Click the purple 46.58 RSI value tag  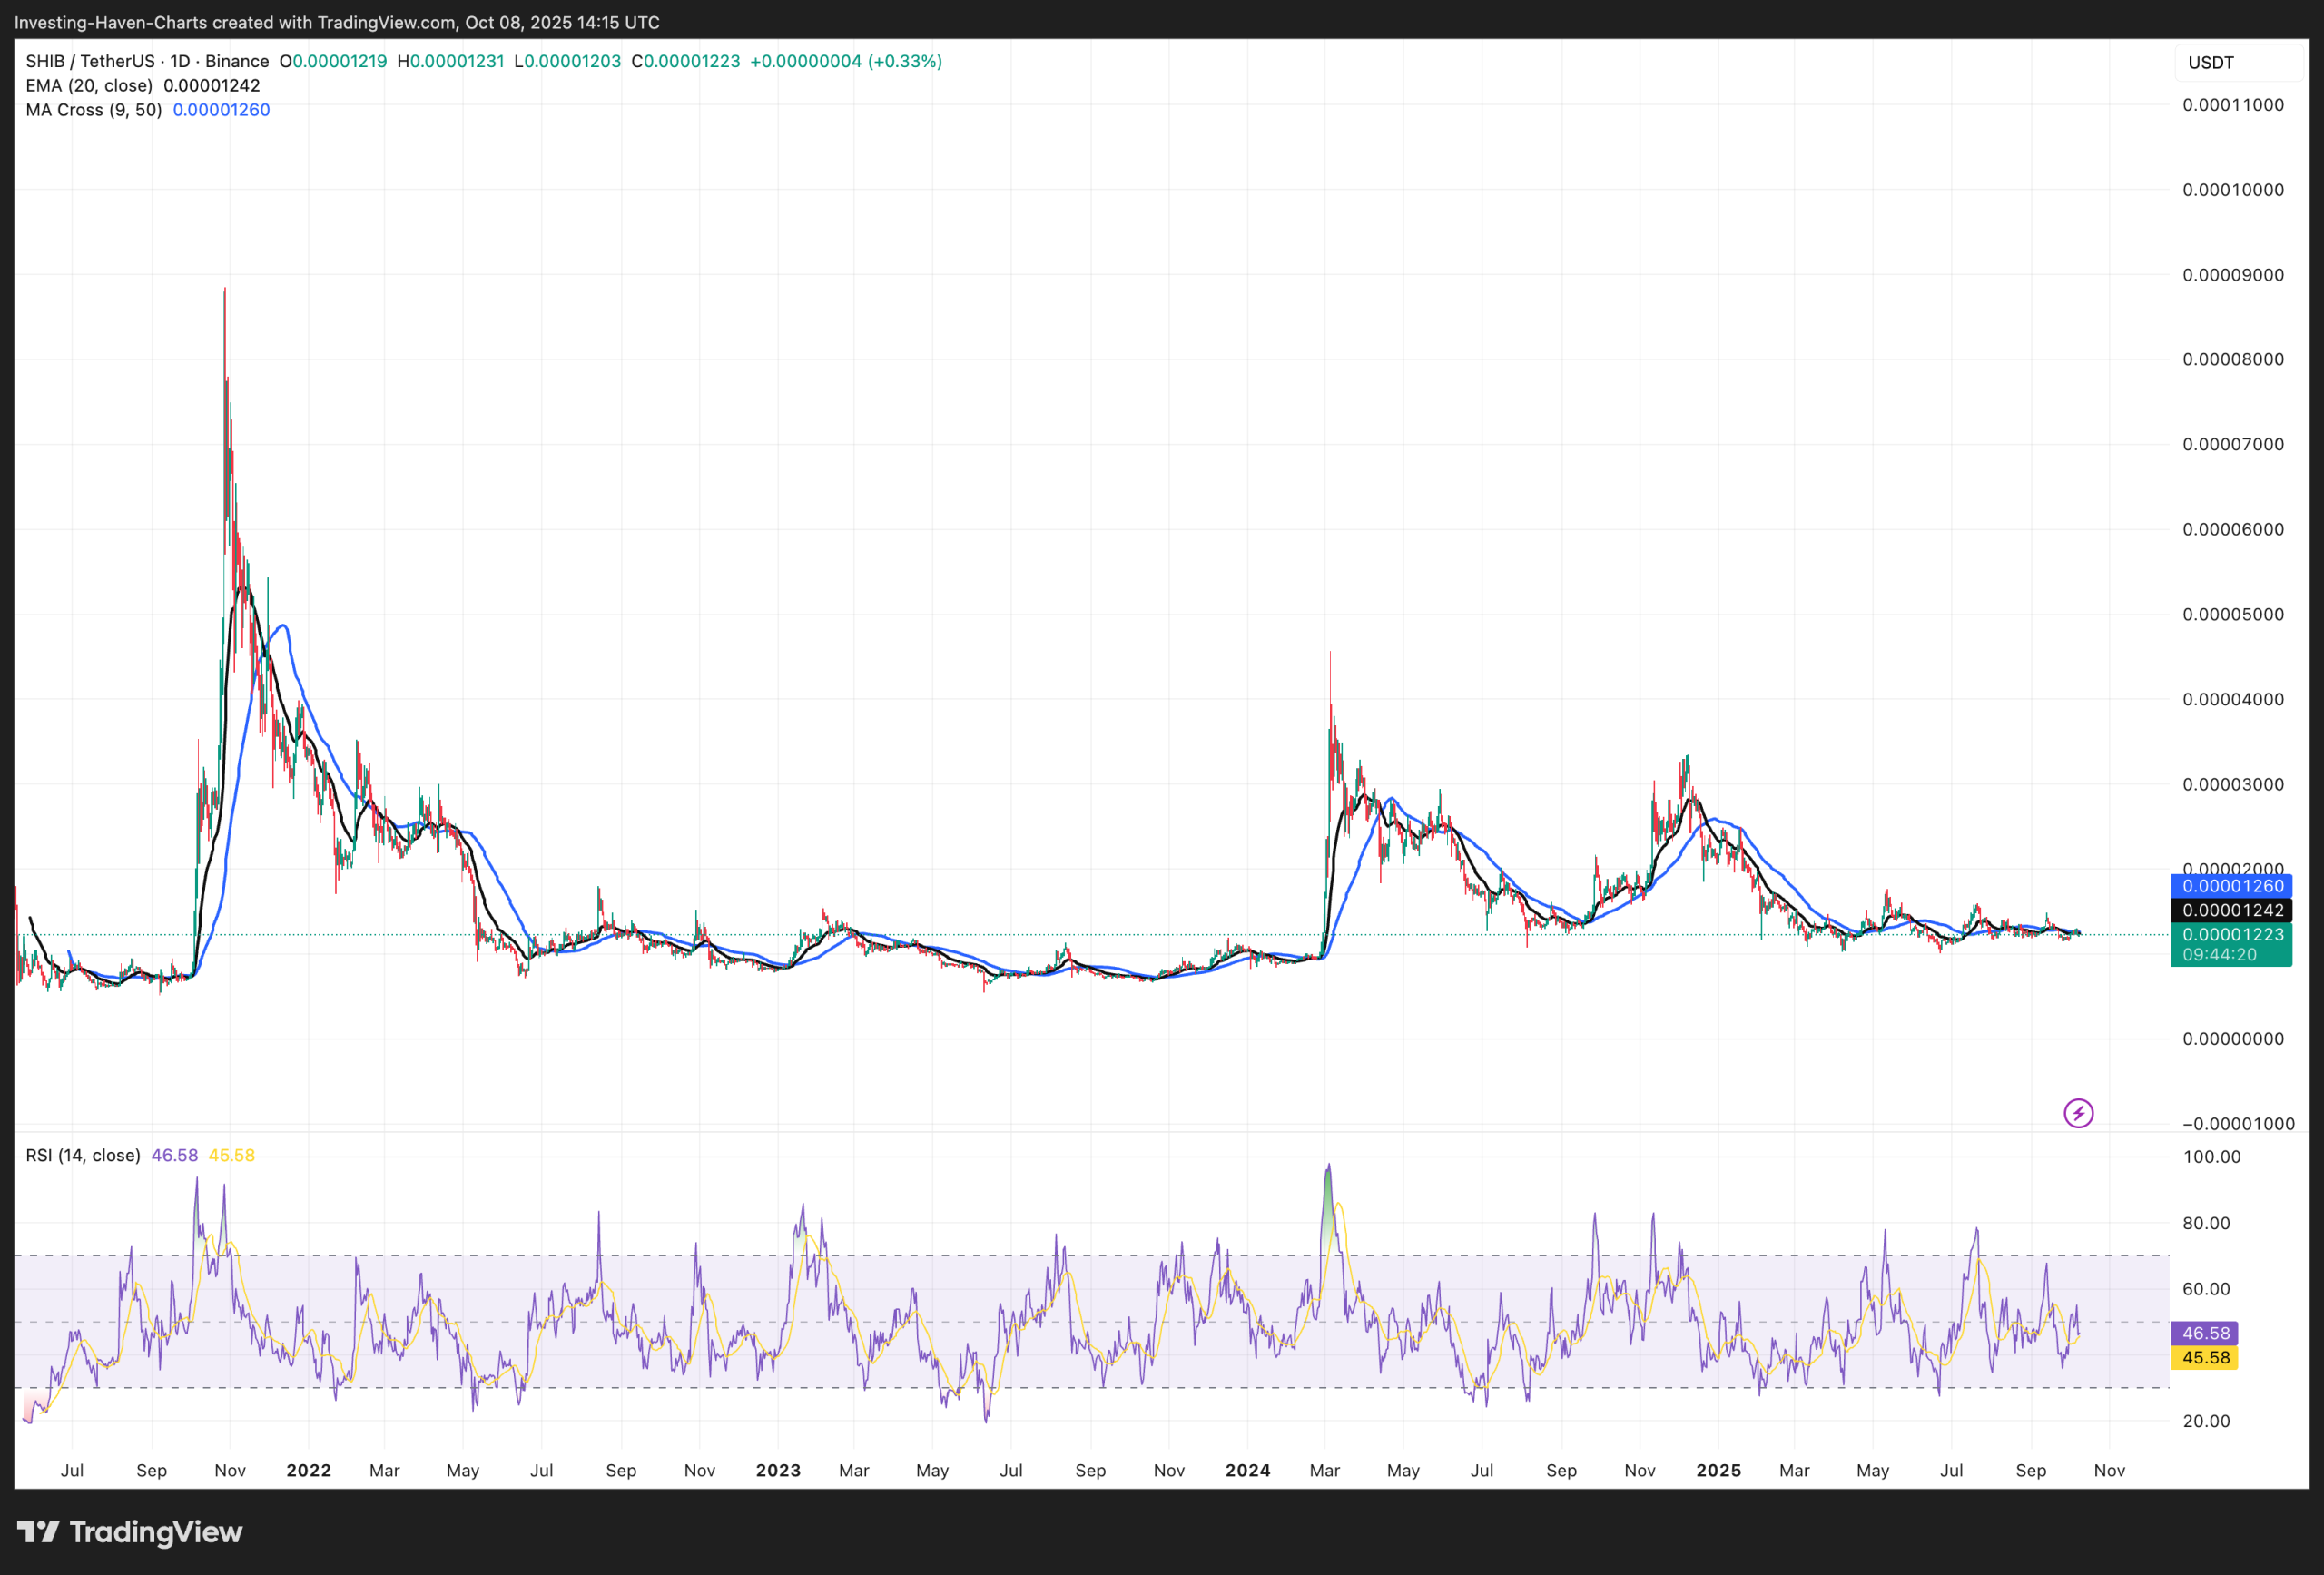coord(2205,1333)
